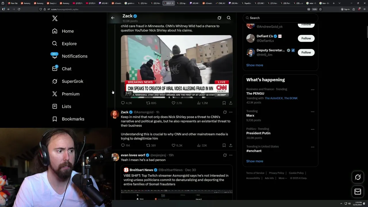
Task: Like the CNN video post with 2.7K likes
Action: pos(177,103)
